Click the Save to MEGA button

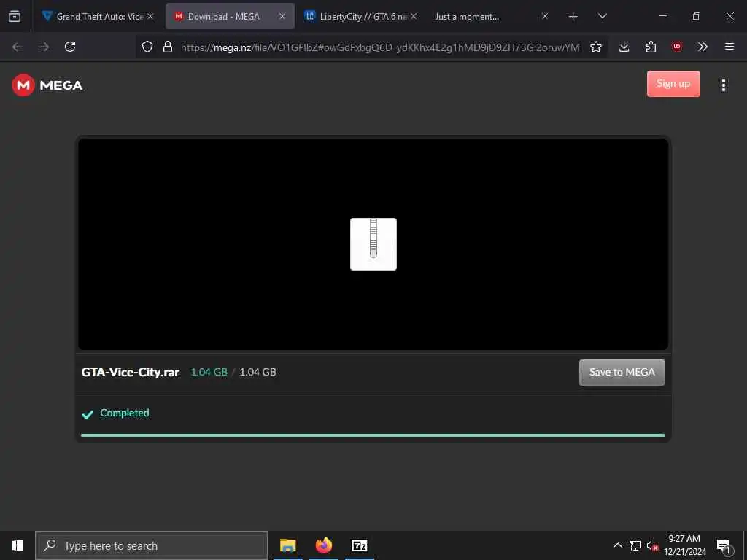pyautogui.click(x=622, y=373)
